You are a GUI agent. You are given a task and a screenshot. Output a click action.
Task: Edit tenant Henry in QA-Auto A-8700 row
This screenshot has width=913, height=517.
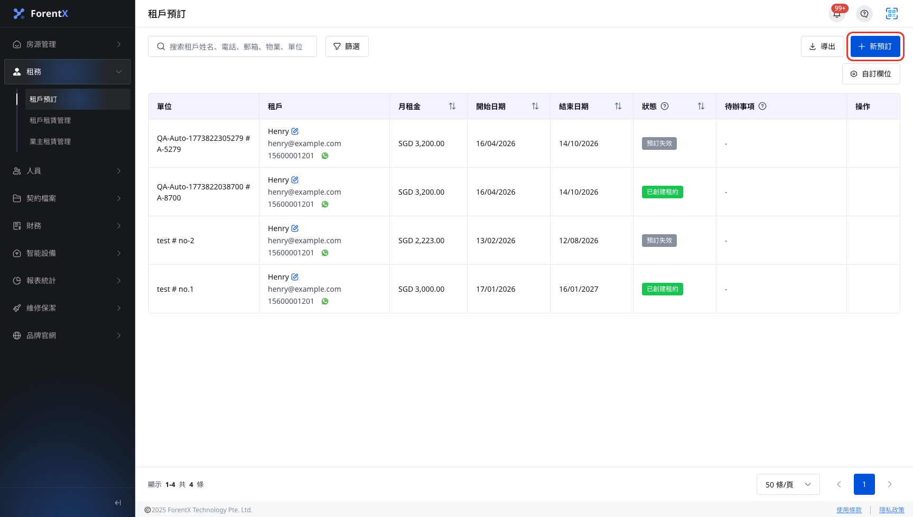point(295,179)
